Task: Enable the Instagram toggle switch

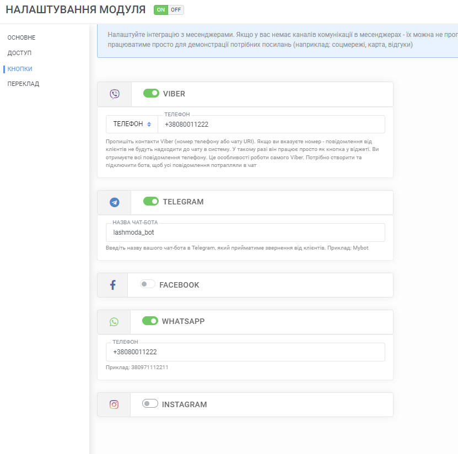Action: (150, 403)
